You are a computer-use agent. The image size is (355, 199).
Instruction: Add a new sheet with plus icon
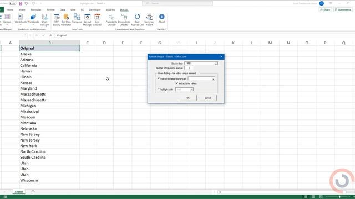(x=33, y=192)
